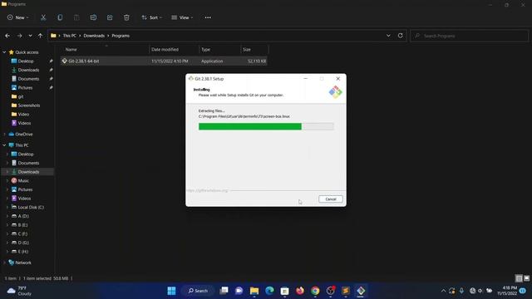Open the weather widget showing Cloudy
Screen dimensions: 532x299
tap(20, 291)
